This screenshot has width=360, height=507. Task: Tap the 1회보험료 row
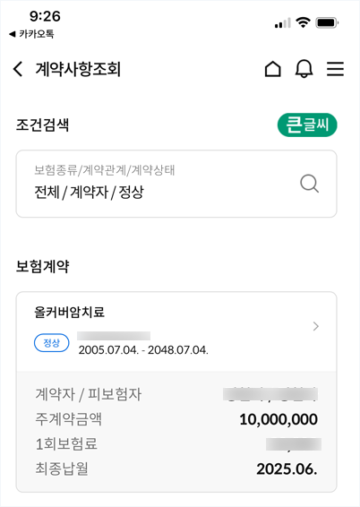pyautogui.click(x=176, y=444)
